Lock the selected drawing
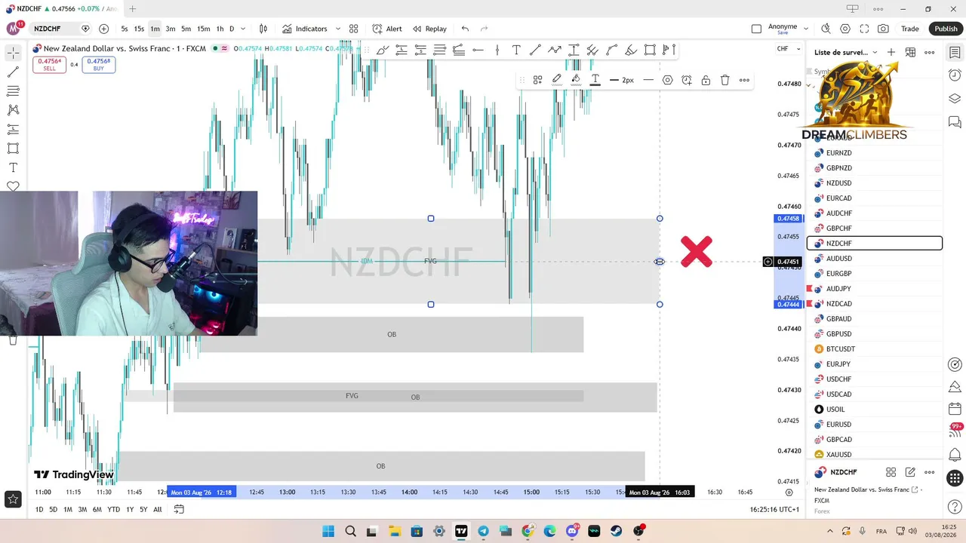The width and height of the screenshot is (966, 543). click(706, 80)
